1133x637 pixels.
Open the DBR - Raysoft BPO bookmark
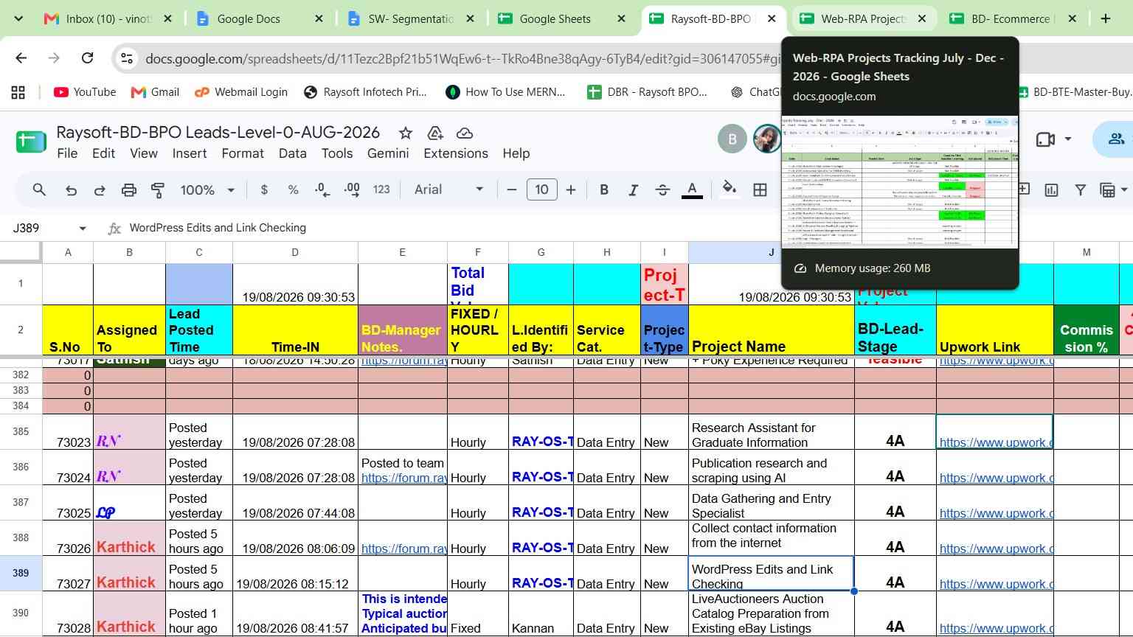[x=647, y=92]
